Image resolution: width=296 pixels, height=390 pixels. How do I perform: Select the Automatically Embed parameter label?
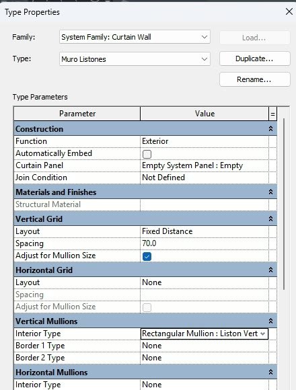(x=54, y=153)
